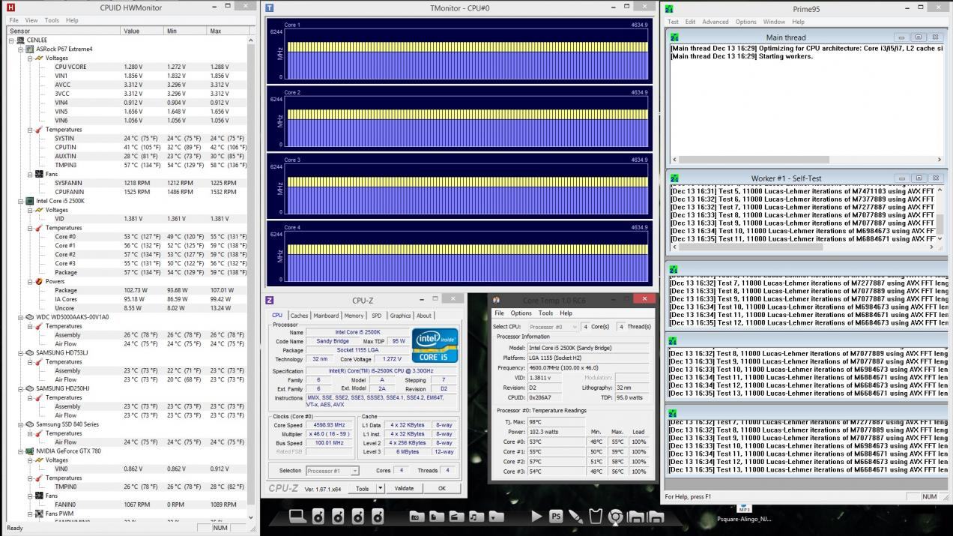Image resolution: width=953 pixels, height=536 pixels.
Task: Select the Samsung SSD 840 Series drive icon
Action: 30,424
